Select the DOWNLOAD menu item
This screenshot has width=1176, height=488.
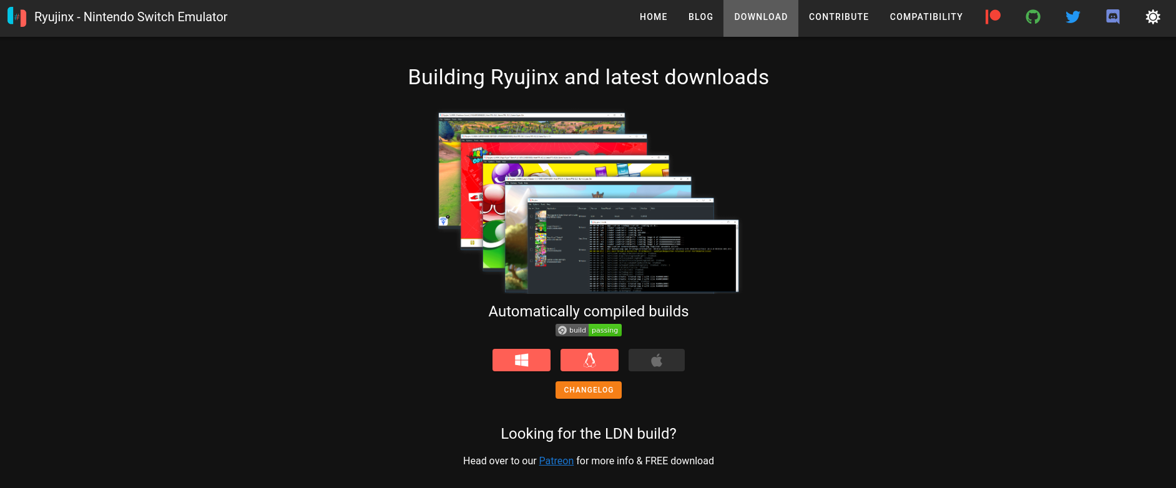coord(761,17)
